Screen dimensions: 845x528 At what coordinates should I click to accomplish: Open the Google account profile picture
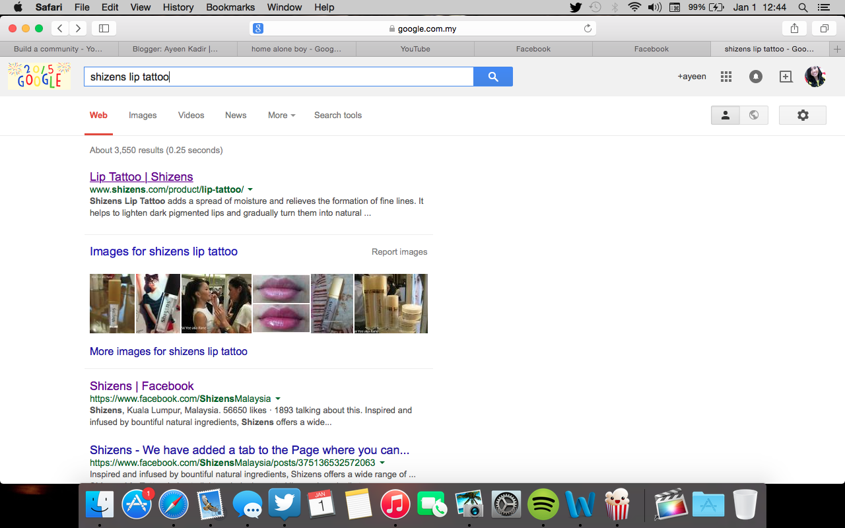815,77
